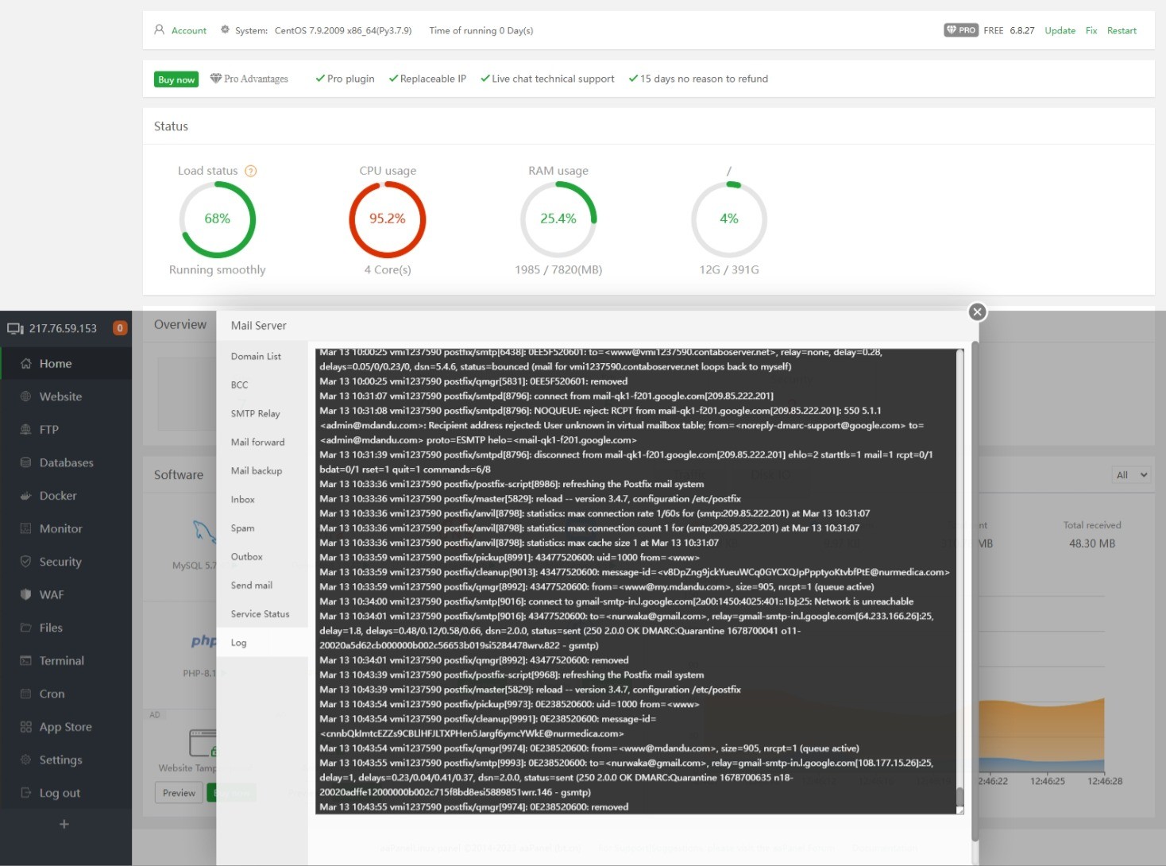Click the '4 Core(s)' label
1166x866 pixels.
point(388,270)
